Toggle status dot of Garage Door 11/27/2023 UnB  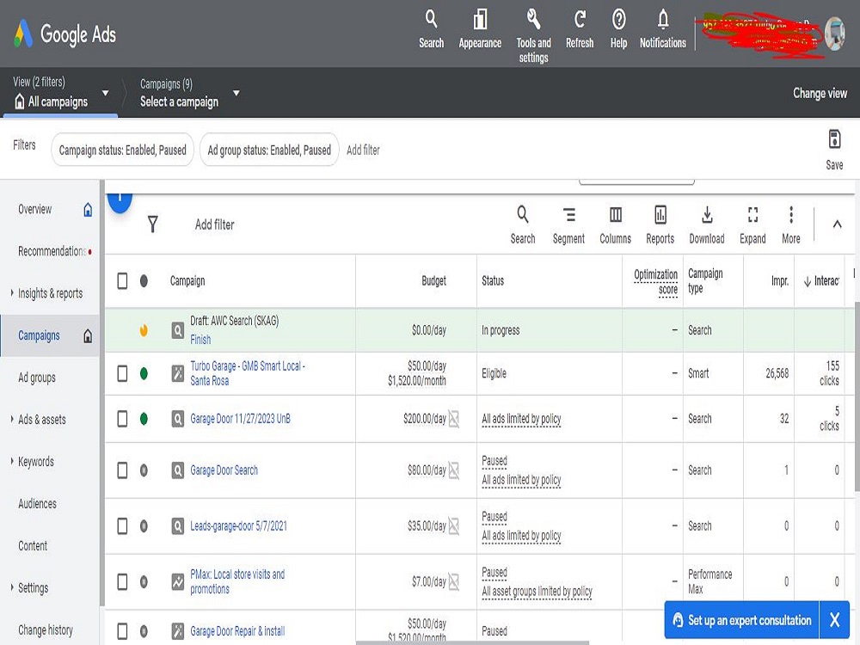144,419
